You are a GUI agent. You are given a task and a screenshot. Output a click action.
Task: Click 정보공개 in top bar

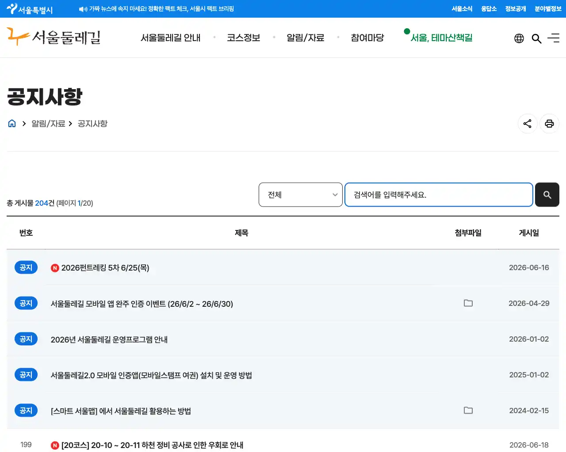click(x=516, y=9)
